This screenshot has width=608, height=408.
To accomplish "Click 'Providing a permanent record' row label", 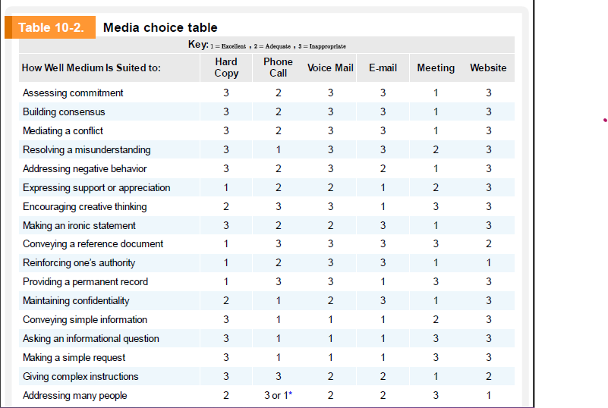I will pos(85,282).
